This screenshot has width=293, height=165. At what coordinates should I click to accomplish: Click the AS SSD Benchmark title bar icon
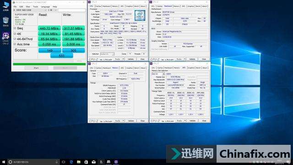14,2
